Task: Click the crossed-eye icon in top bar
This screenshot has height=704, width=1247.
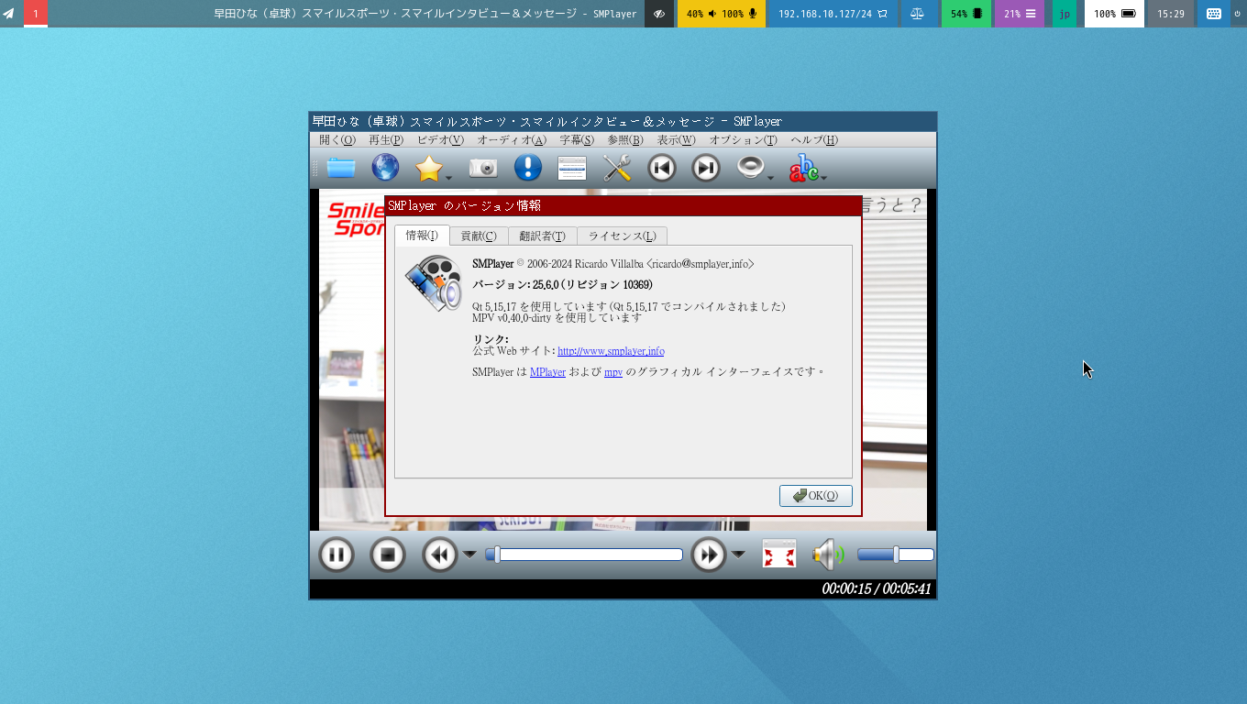Action: 659,14
